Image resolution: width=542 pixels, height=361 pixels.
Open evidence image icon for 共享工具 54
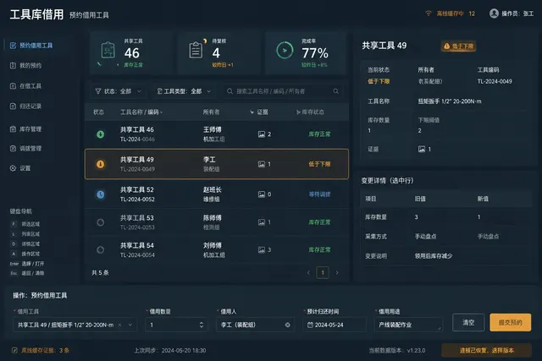[x=262, y=250]
